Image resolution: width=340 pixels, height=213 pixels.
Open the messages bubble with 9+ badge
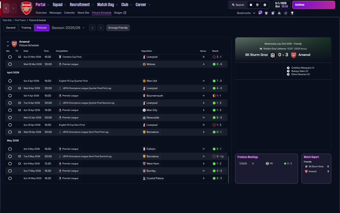(260, 13)
